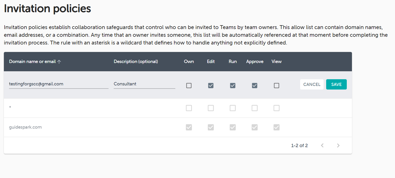This screenshot has height=178, width=395.
Task: Toggle View checkbox for the wildcard rule
Action: 276,108
